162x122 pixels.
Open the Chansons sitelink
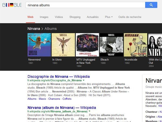pyautogui.click(x=54, y=99)
